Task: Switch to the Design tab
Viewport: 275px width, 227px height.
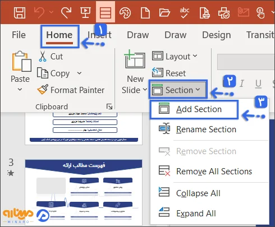Action: click(x=217, y=35)
